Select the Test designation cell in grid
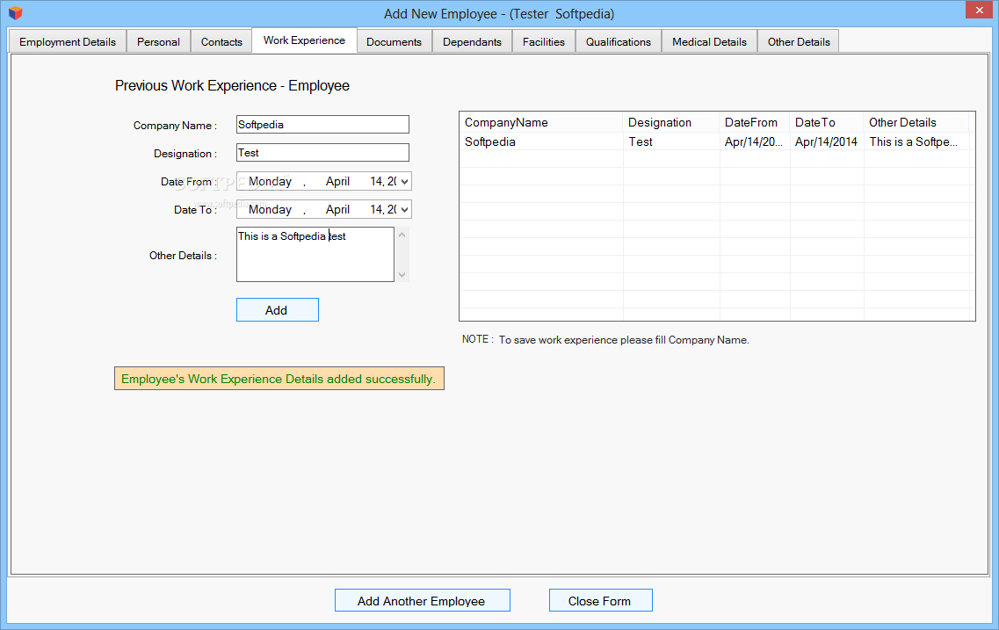The image size is (999, 630). pyautogui.click(x=671, y=141)
